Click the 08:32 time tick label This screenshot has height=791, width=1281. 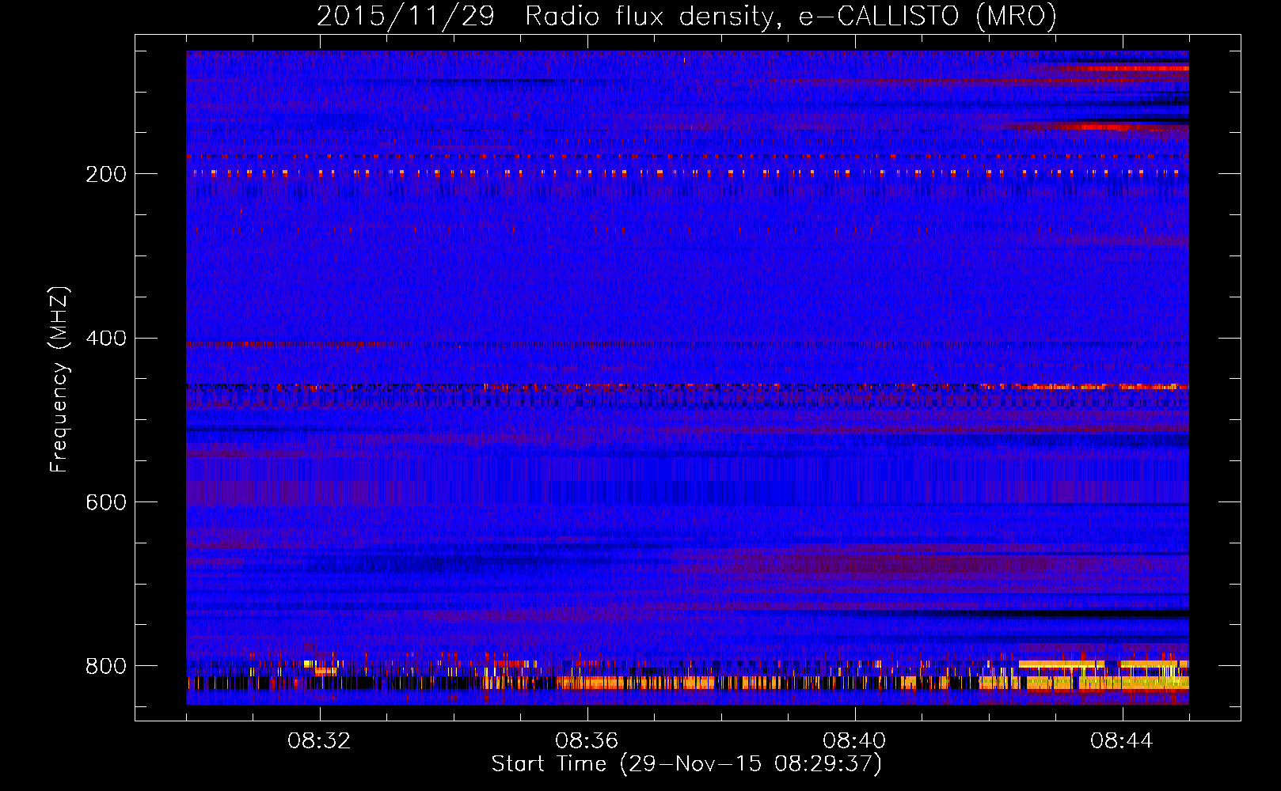point(320,741)
